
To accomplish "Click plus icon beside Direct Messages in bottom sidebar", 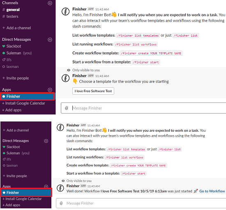I will pos(46,141).
